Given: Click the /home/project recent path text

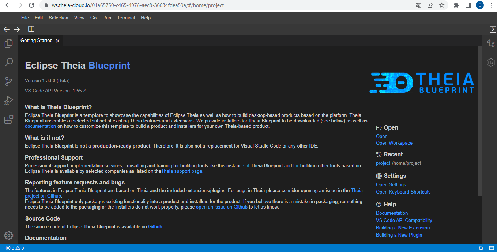Looking at the screenshot, I should [x=407, y=163].
